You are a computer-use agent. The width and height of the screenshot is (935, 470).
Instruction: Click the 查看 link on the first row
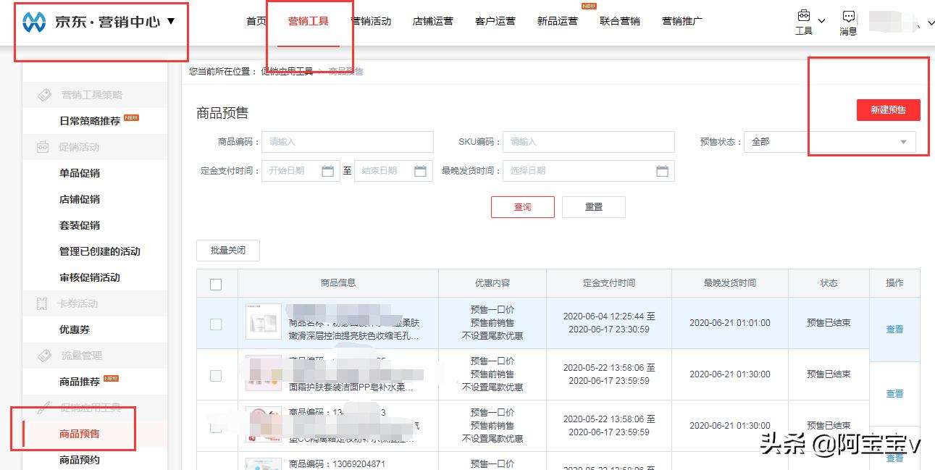tap(894, 329)
